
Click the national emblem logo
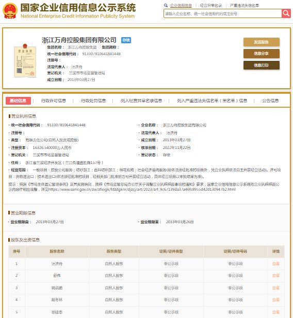pos(10,10)
